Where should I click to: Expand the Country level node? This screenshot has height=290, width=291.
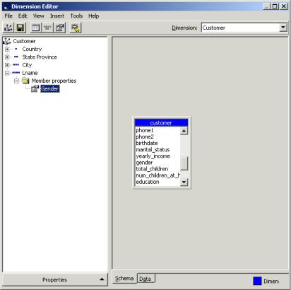click(7, 50)
